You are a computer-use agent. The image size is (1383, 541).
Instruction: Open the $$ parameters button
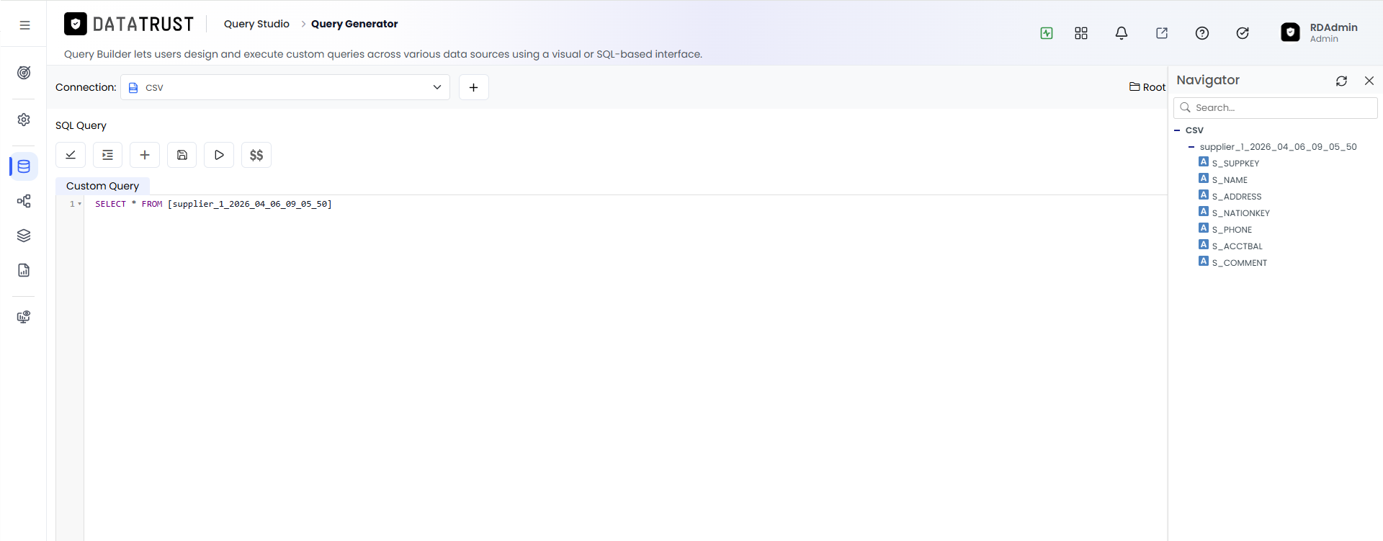pos(256,155)
